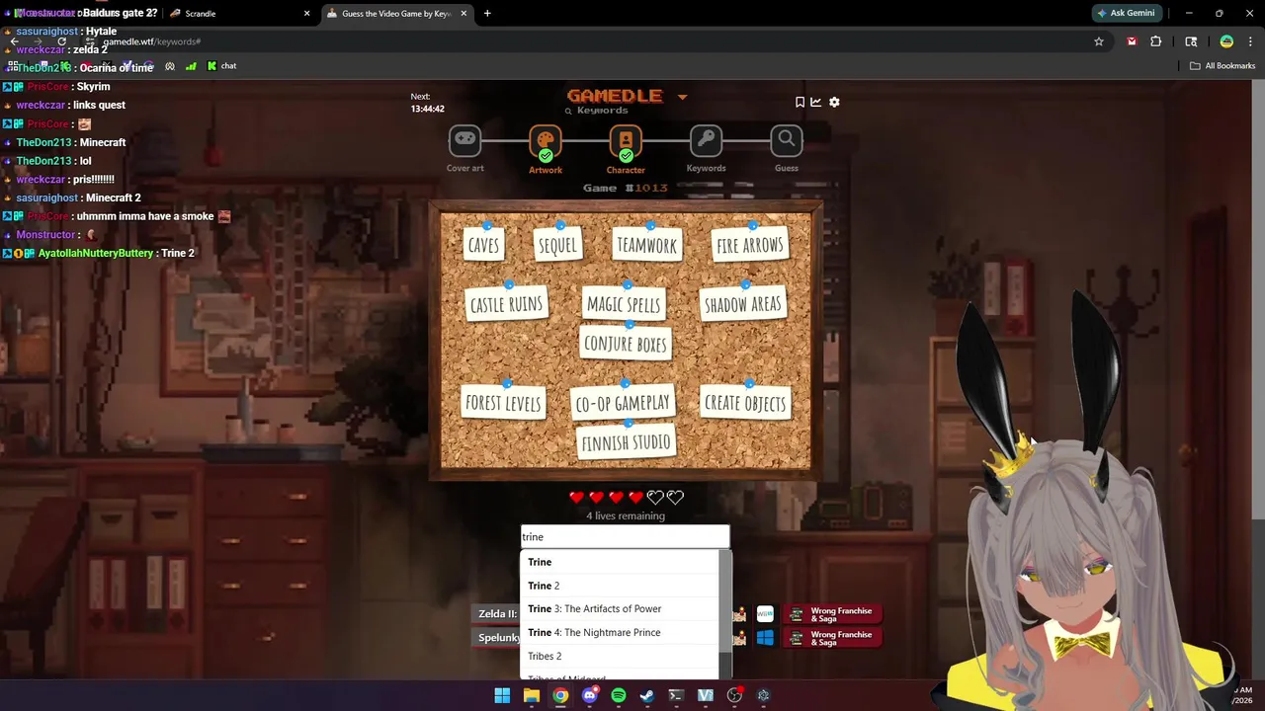Click the CONJURE BOXES keyword note
1265x711 pixels.
tap(626, 344)
